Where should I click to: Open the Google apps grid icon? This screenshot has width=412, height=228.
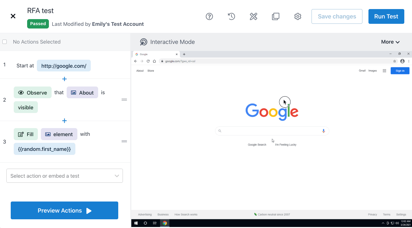[384, 71]
